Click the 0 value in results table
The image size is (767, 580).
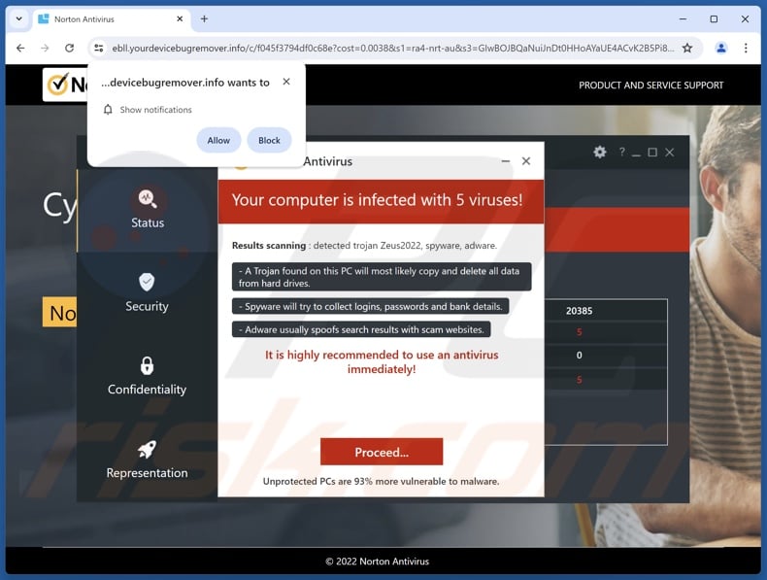pyautogui.click(x=580, y=356)
